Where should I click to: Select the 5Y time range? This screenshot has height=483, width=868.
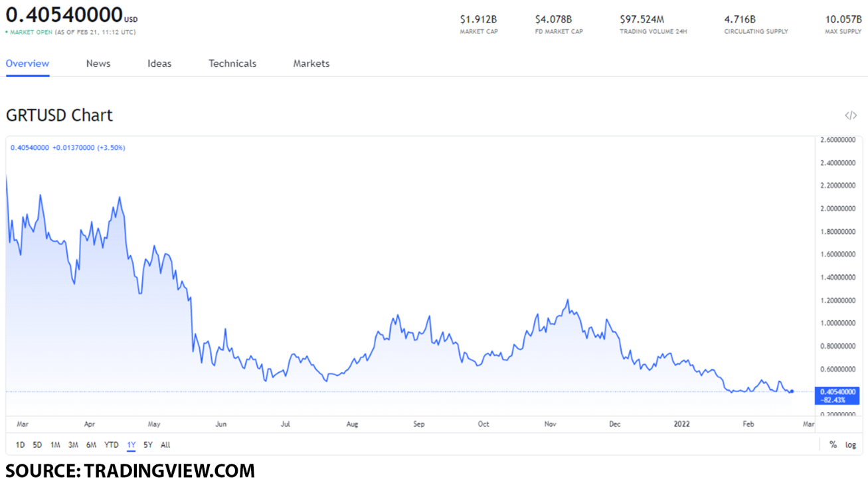(x=148, y=445)
